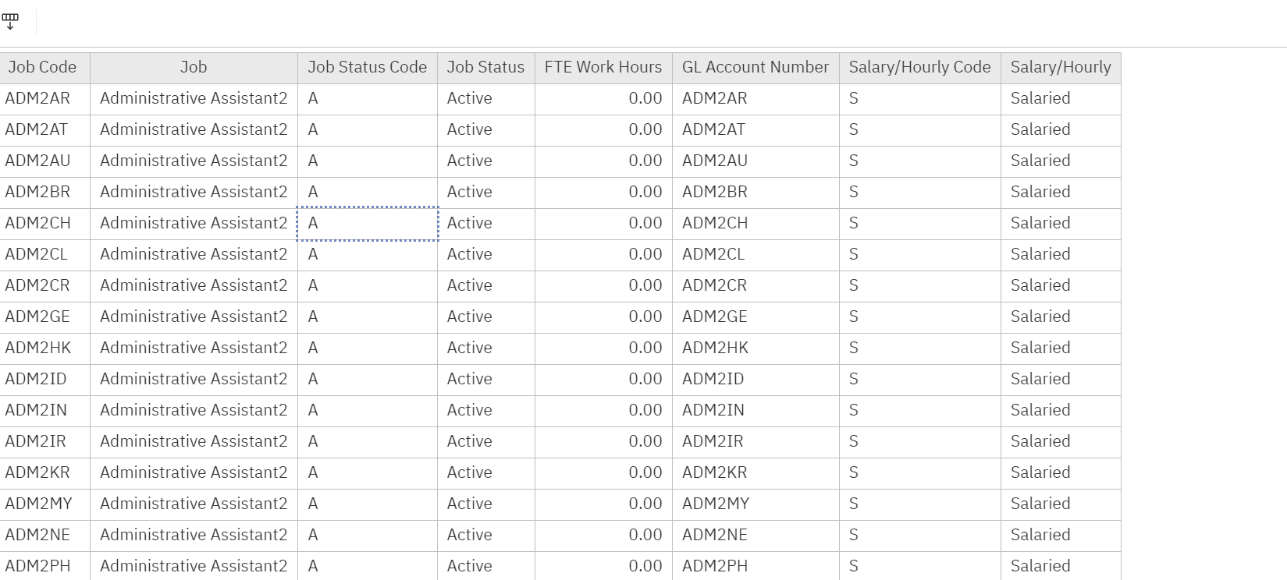Image resolution: width=1287 pixels, height=580 pixels.
Task: Click Job Code cell ADM2NE
Action: (x=44, y=536)
